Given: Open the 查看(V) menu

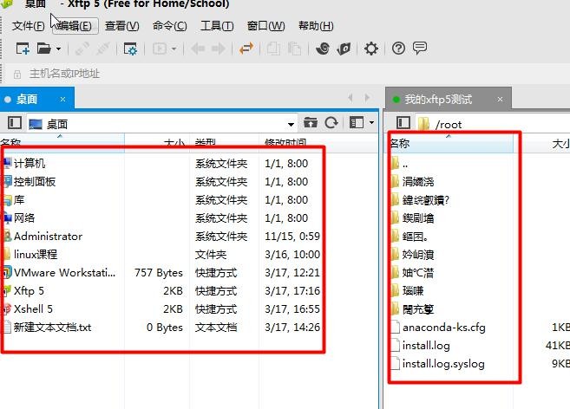Looking at the screenshot, I should [x=122, y=26].
